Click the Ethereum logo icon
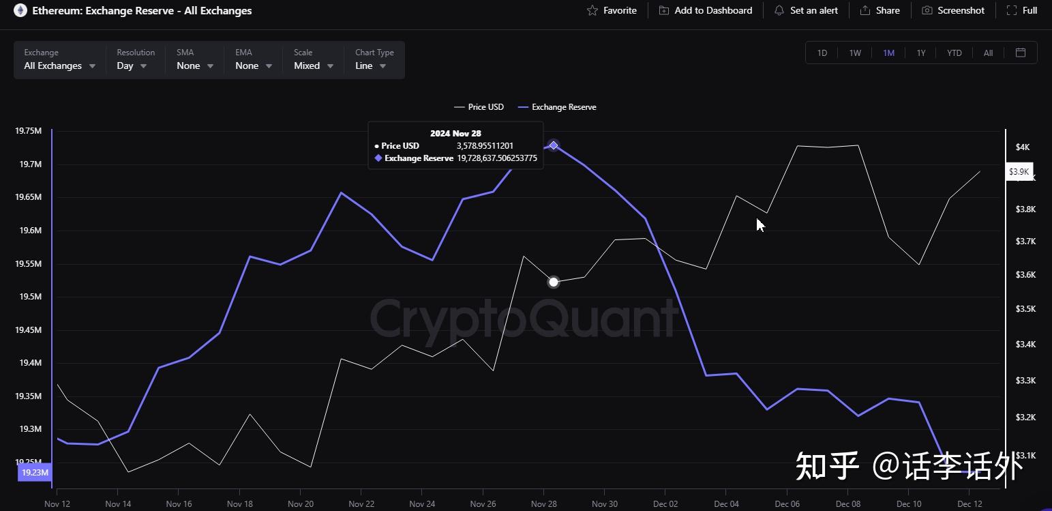This screenshot has height=511, width=1052. tap(20, 10)
